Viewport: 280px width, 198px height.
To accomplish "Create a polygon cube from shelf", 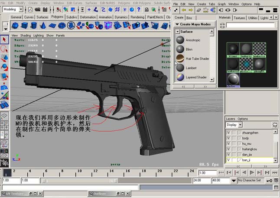I will (24, 26).
